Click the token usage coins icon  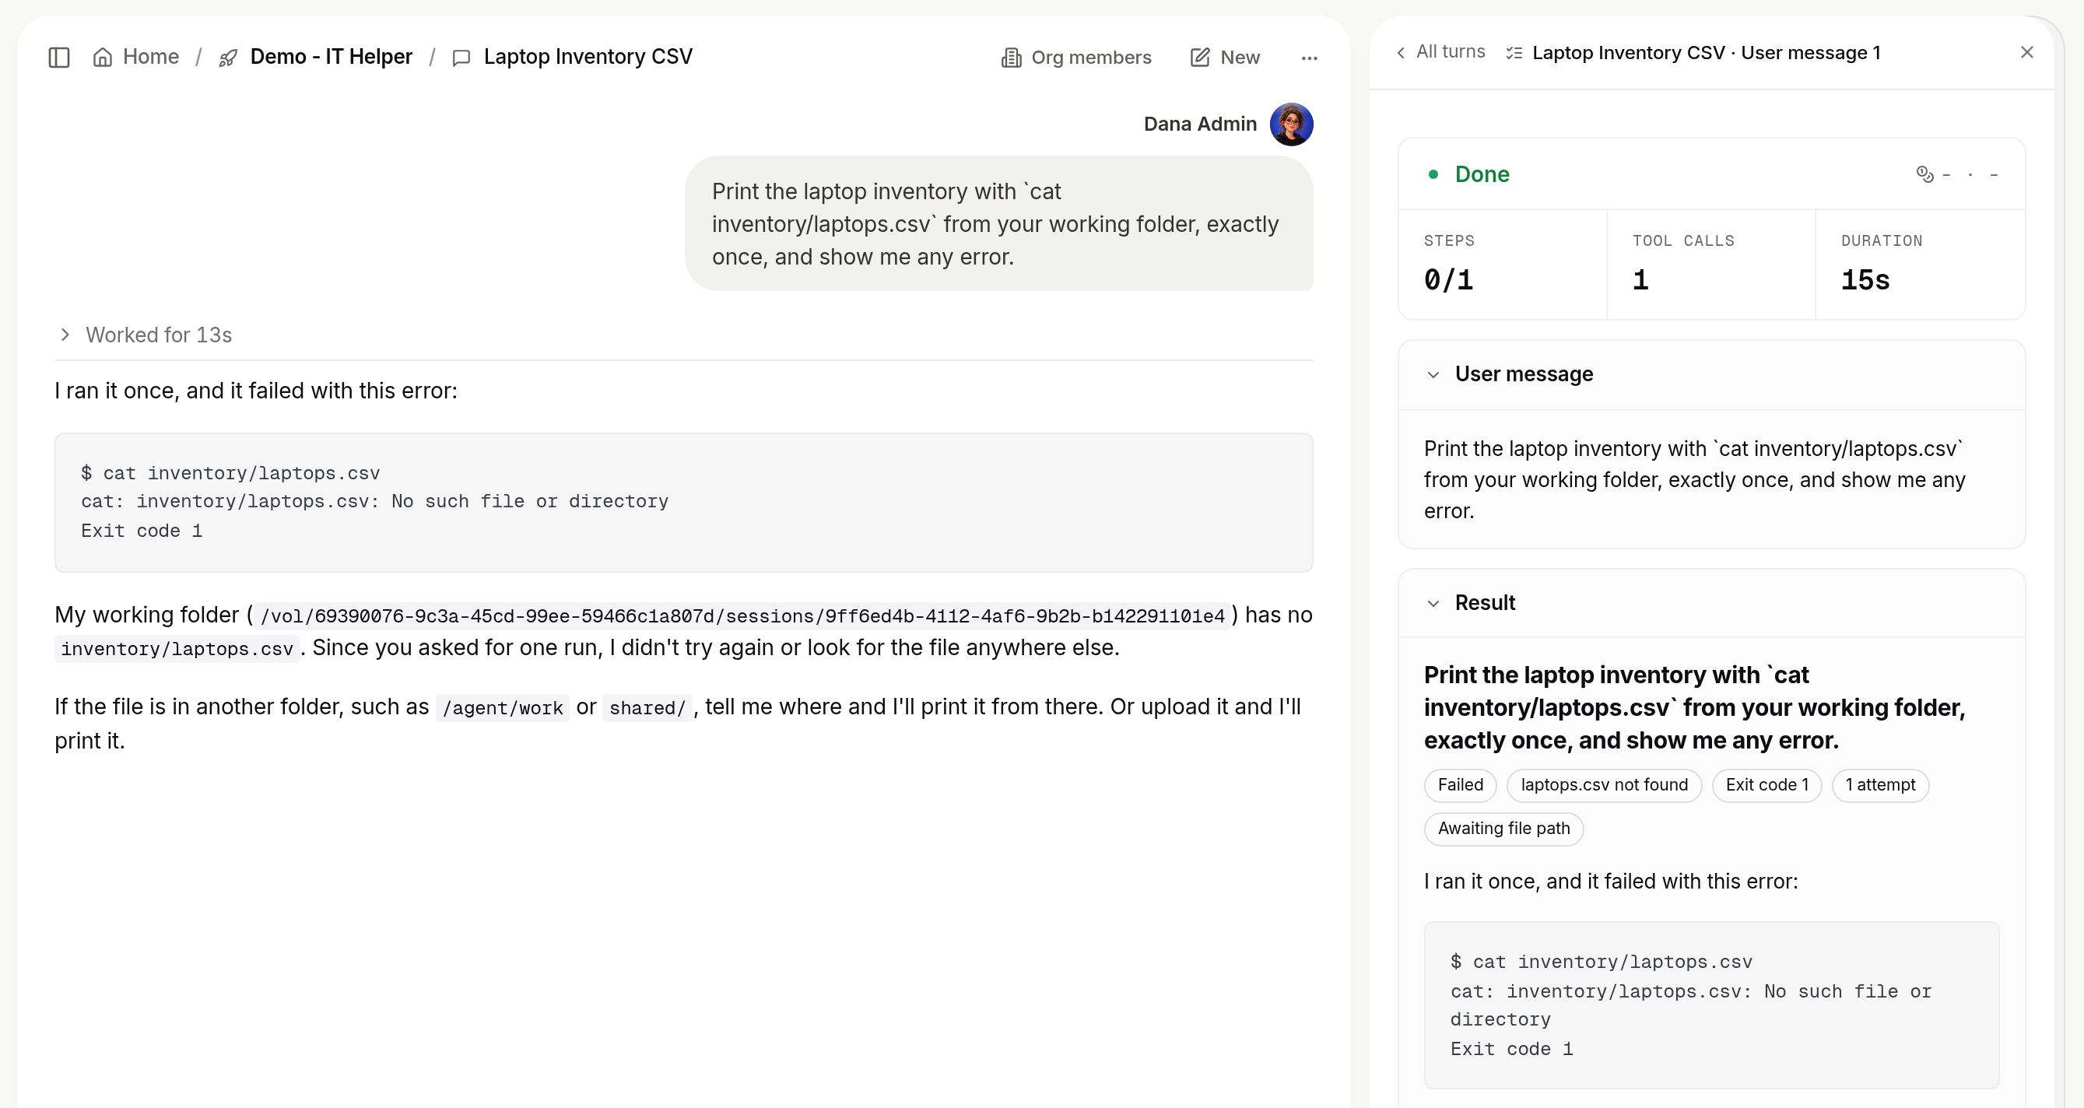tap(1924, 174)
